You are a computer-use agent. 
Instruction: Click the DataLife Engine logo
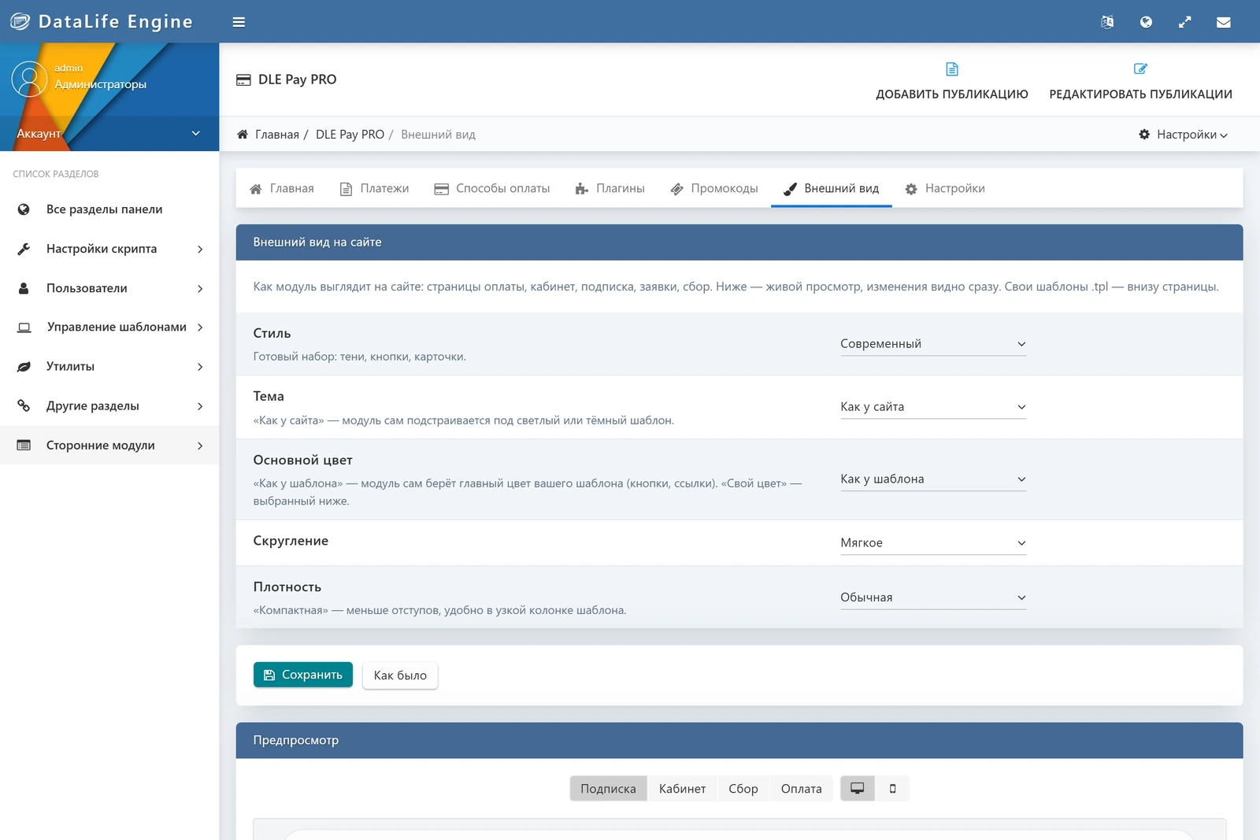pyautogui.click(x=102, y=21)
